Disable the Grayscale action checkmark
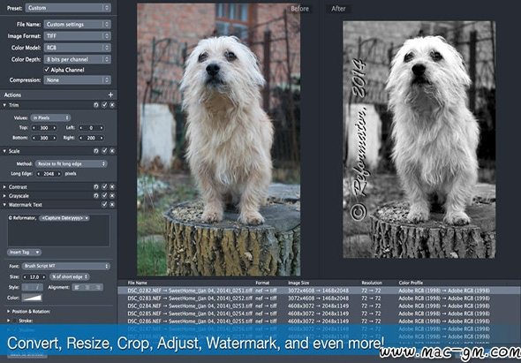 [104, 196]
